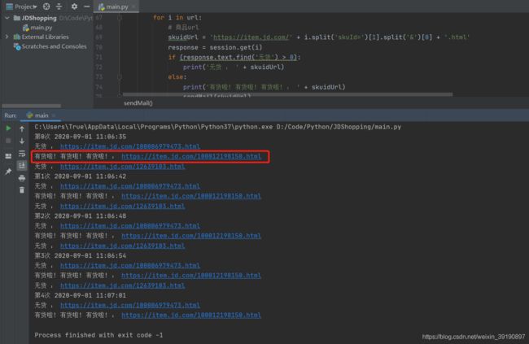Open the 12639103.html link under 第0次

(122, 166)
